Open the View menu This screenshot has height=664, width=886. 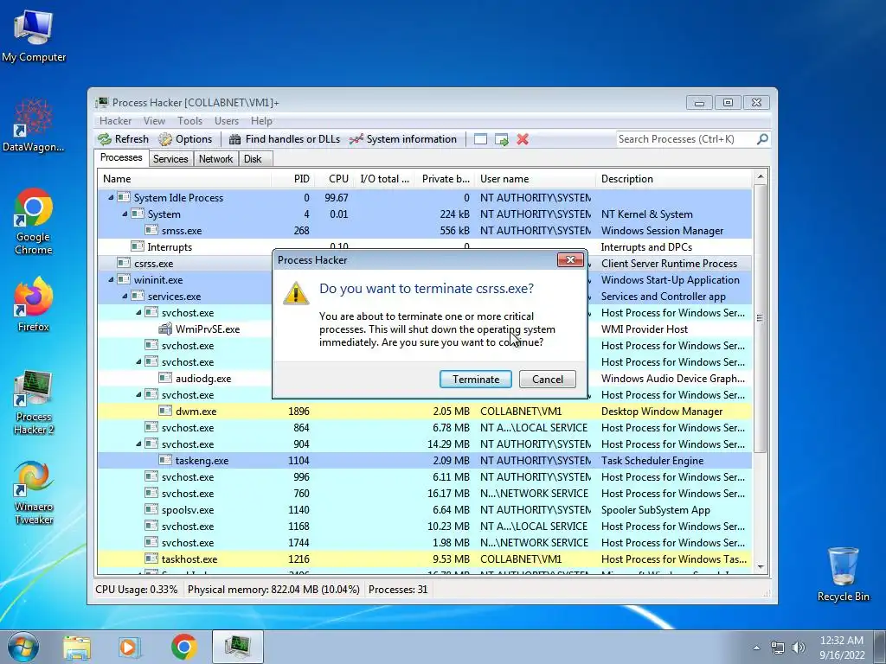(x=154, y=121)
